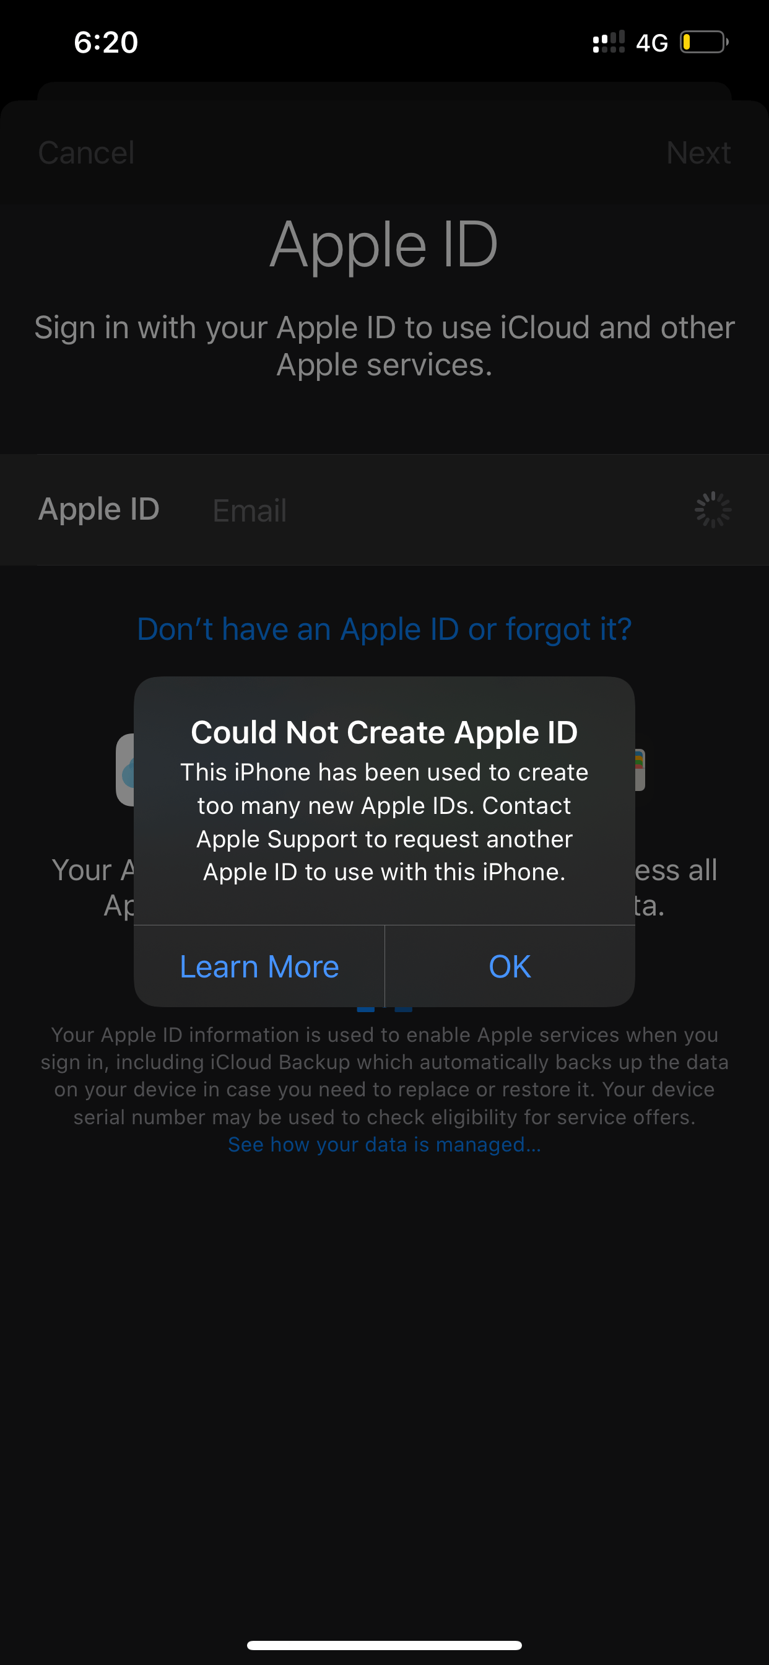Click the battery icon in status bar
The height and width of the screenshot is (1665, 769).
[x=705, y=43]
